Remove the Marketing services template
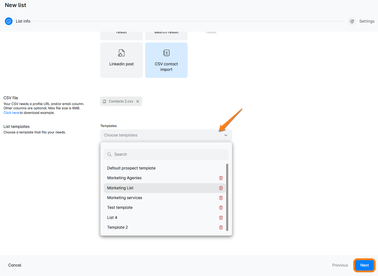 click(221, 198)
